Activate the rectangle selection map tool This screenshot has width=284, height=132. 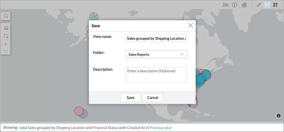tap(6, 36)
